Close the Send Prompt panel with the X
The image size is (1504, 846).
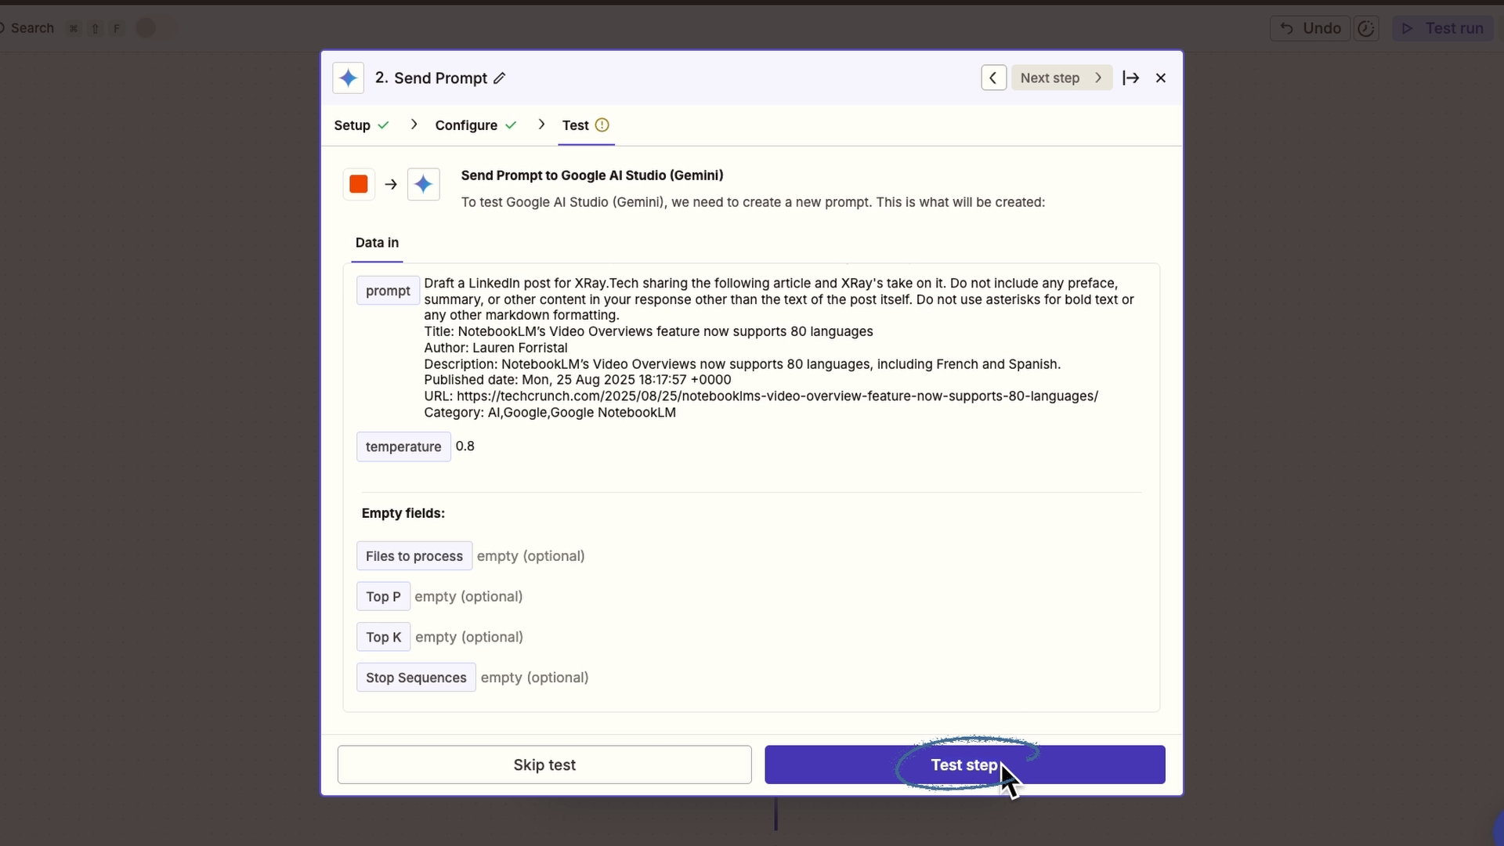coord(1161,78)
